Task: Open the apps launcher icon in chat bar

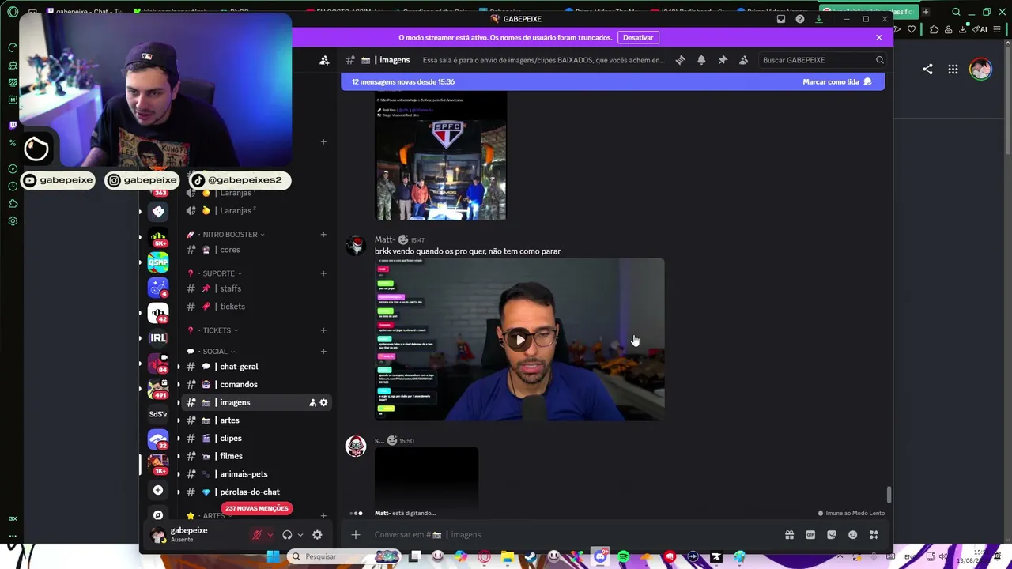Action: pyautogui.click(x=874, y=535)
